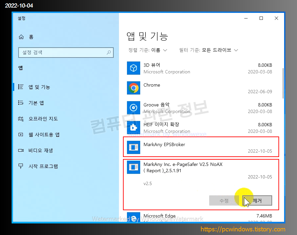This screenshot has height=235, width=297.
Task: Open 오프라인 지도 settings page
Action: 43,119
